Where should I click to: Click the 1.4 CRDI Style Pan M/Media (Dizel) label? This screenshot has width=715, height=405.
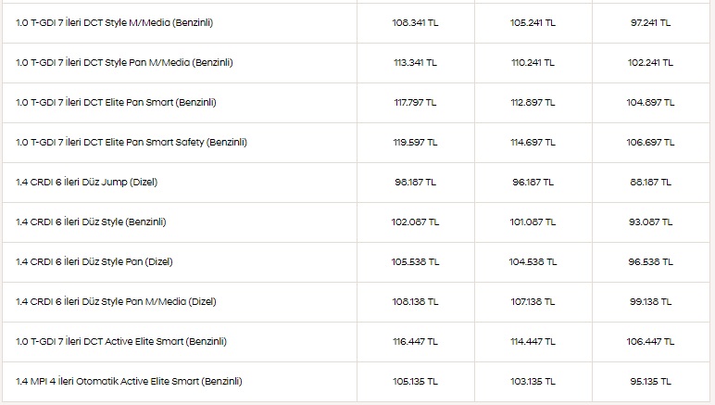[116, 301]
